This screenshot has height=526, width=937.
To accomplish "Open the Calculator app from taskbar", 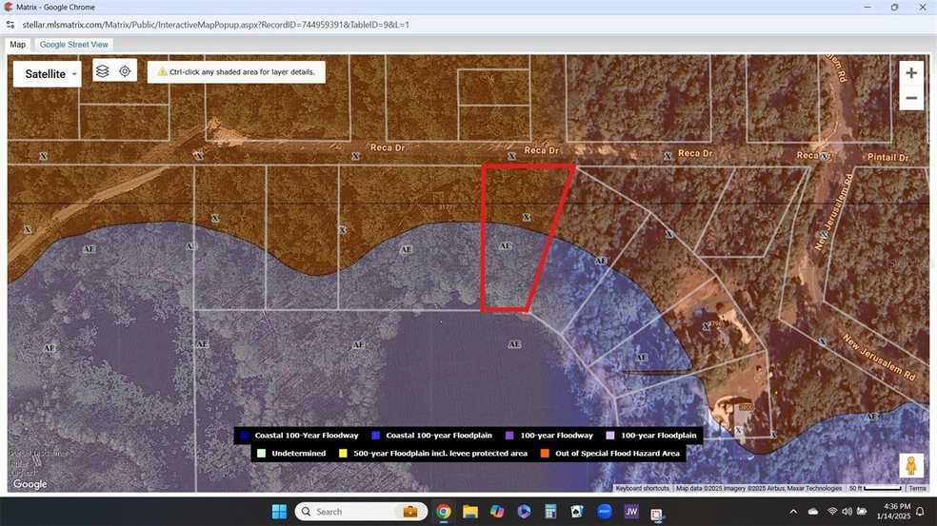I will click(x=550, y=512).
